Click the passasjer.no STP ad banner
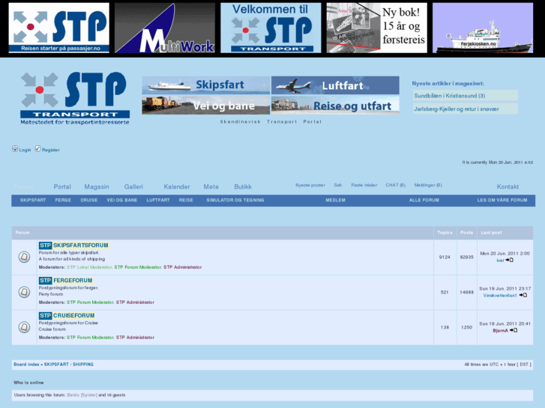 (x=58, y=28)
